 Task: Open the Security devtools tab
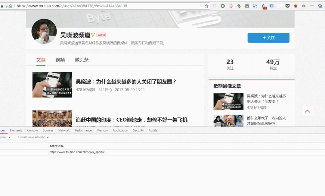click(x=138, y=130)
